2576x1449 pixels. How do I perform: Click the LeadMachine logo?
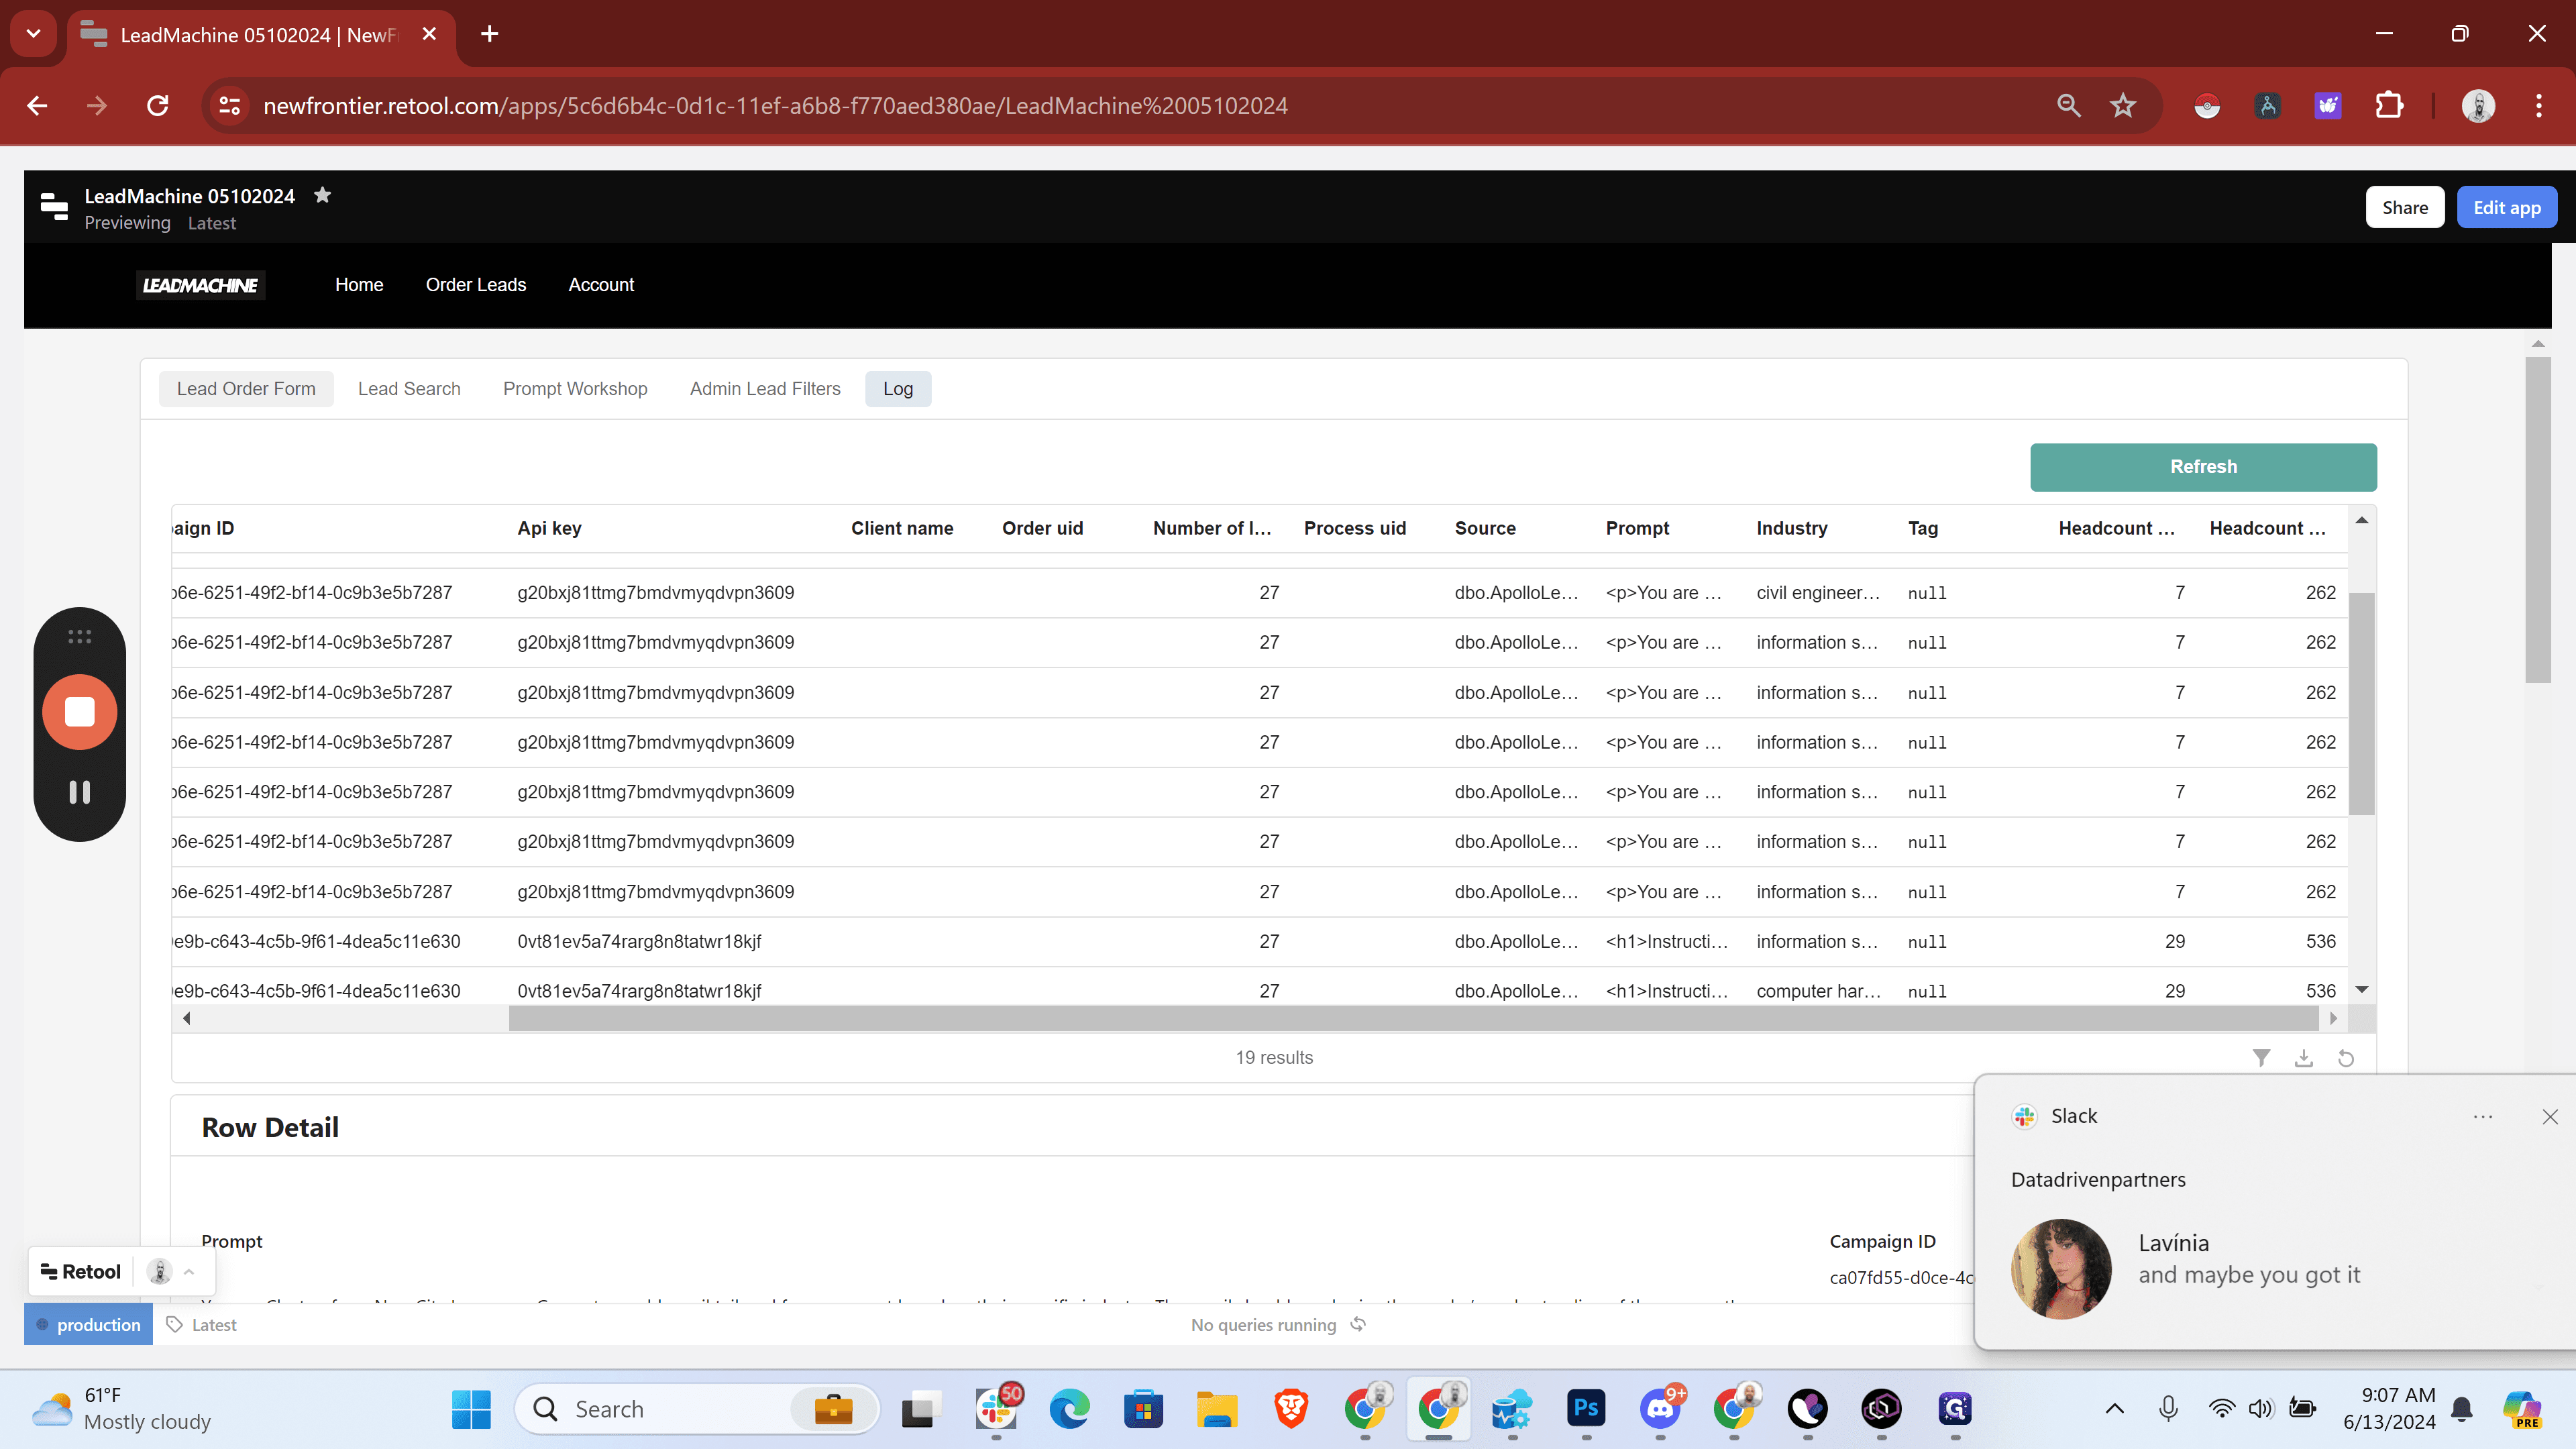pyautogui.click(x=200, y=285)
